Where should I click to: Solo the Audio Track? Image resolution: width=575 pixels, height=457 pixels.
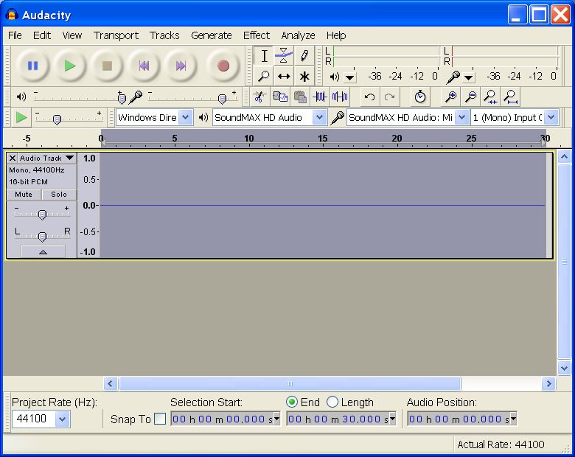[x=59, y=195]
